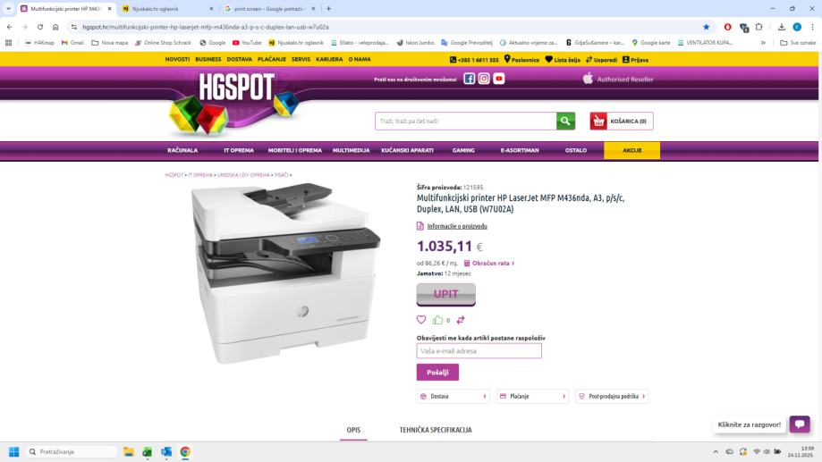The height and width of the screenshot is (462, 822).
Task: Add product to compare arrows icon
Action: [x=461, y=320]
